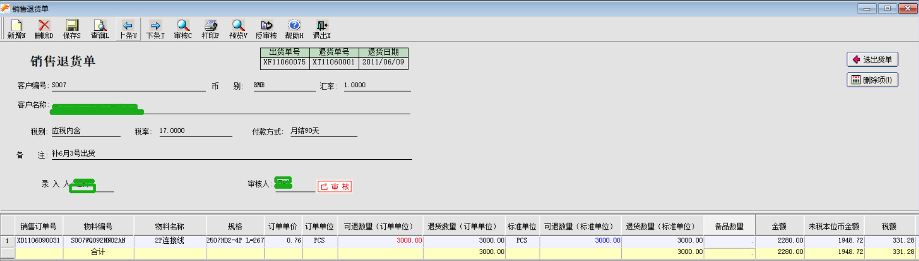The height and width of the screenshot is (261, 919).
Task: Print with the 打印P icon
Action: click(210, 29)
